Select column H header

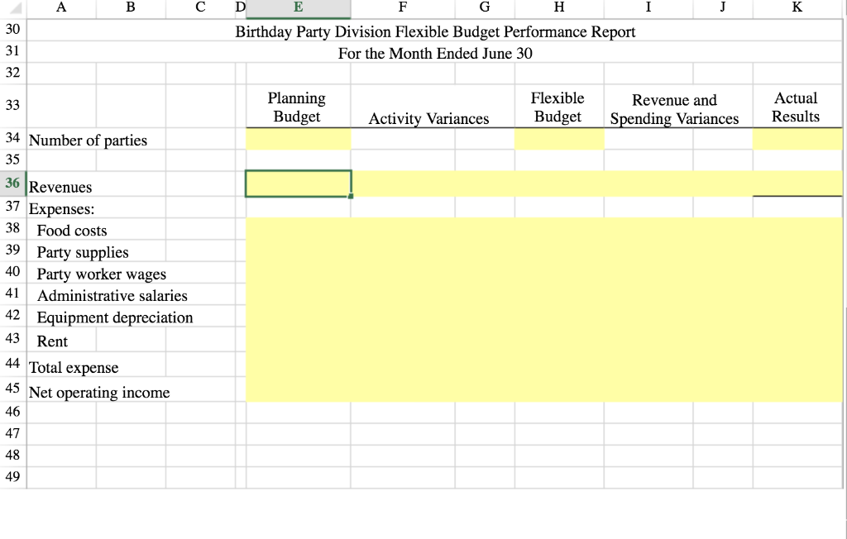pos(559,8)
